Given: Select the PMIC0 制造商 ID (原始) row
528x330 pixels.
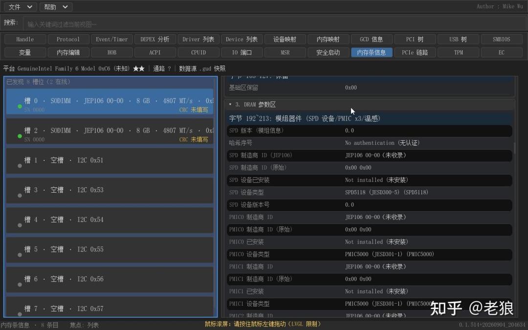Looking at the screenshot, I should 370,230.
